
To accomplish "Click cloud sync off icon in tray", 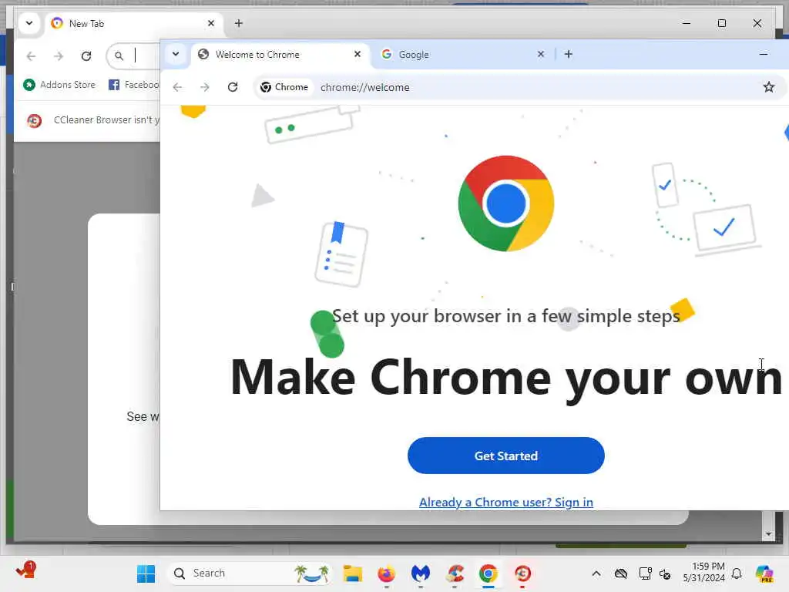I will (621, 573).
